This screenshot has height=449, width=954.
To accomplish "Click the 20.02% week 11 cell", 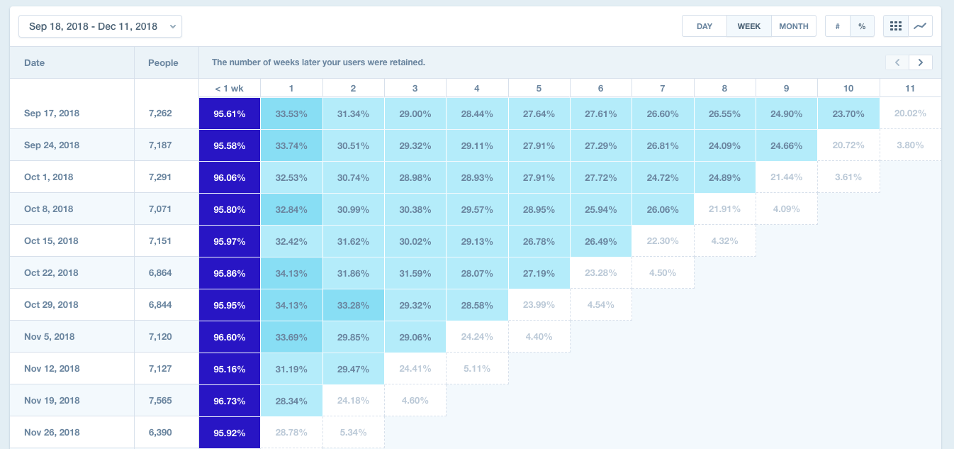I will pyautogui.click(x=910, y=113).
